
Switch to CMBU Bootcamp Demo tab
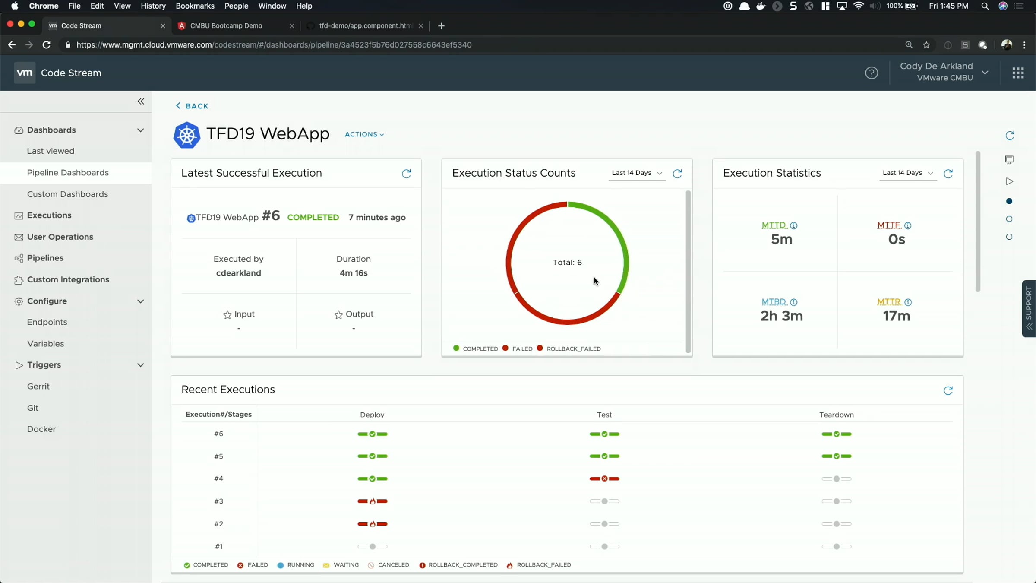click(x=226, y=26)
